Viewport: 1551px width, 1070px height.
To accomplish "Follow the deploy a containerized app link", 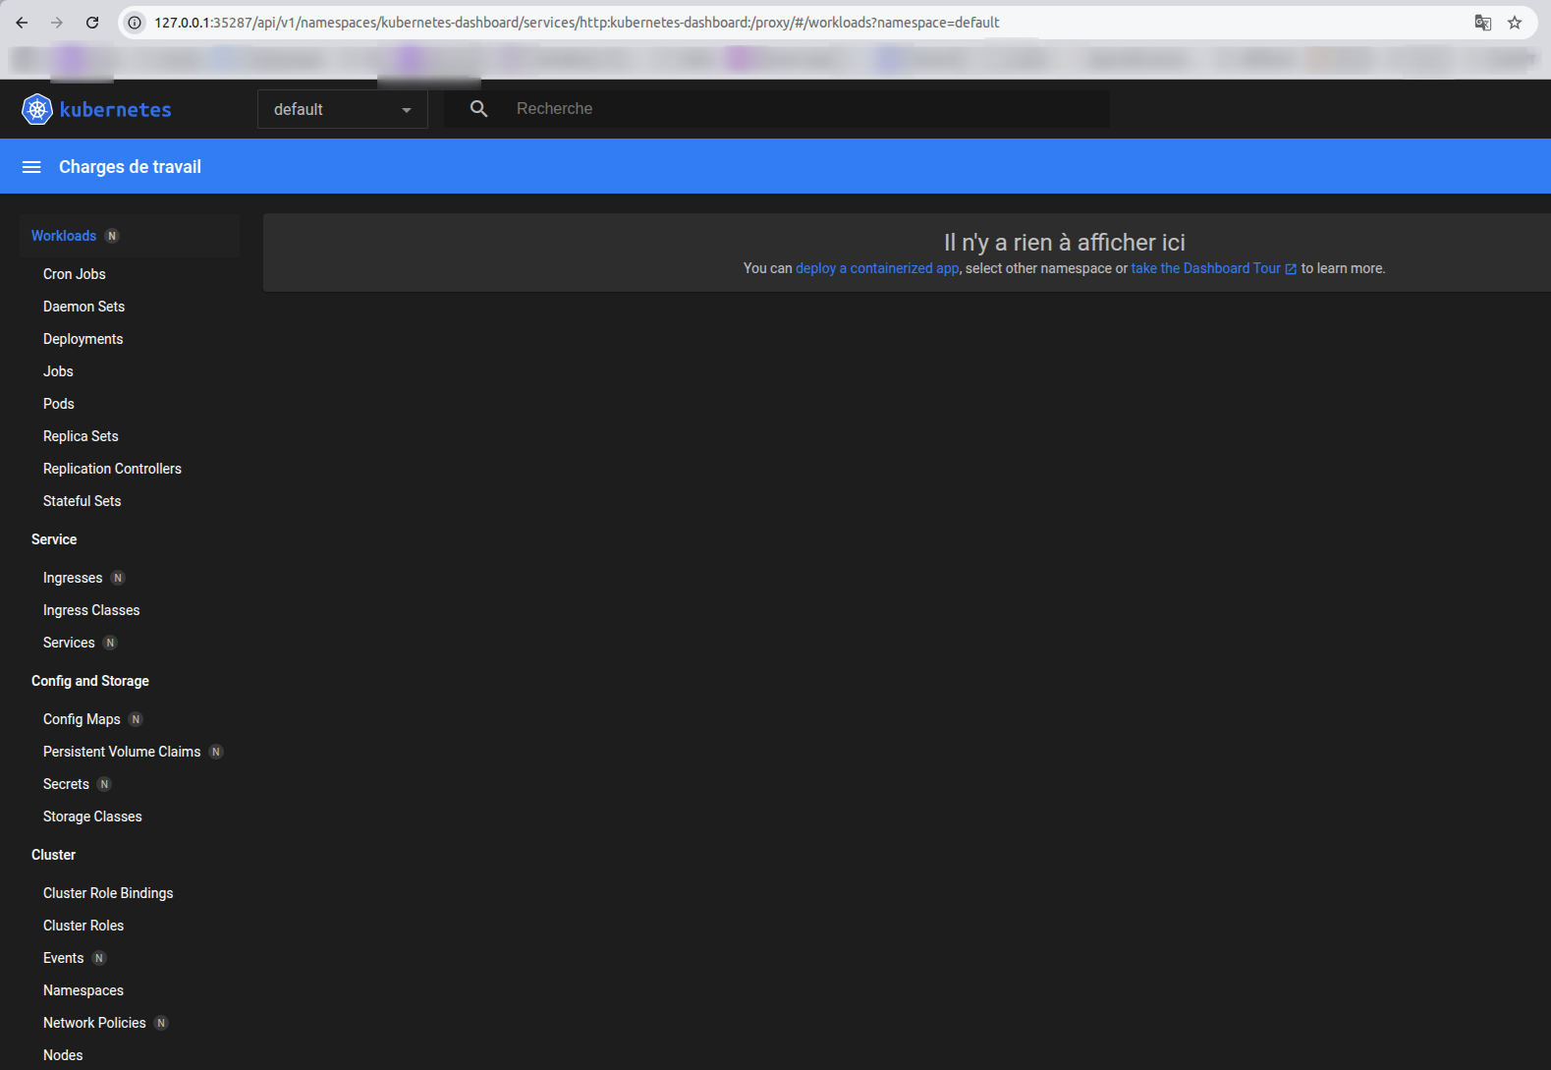I will point(877,268).
